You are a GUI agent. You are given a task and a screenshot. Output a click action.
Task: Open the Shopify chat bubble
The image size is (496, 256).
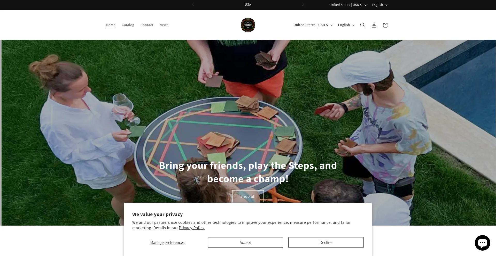pos(482,243)
